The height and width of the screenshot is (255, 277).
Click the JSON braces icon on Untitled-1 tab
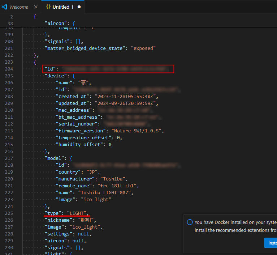(48, 7)
